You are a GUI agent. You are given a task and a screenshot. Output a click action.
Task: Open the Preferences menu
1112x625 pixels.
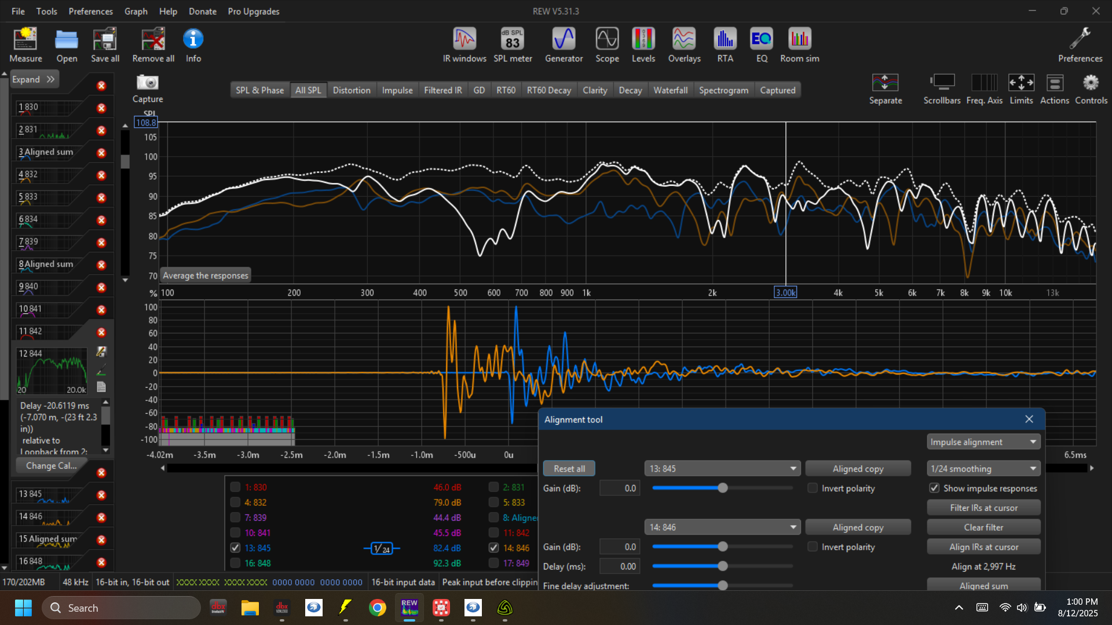90,11
